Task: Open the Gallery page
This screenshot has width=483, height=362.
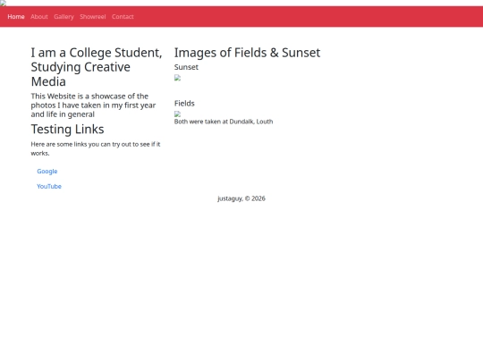Action: click(x=64, y=17)
